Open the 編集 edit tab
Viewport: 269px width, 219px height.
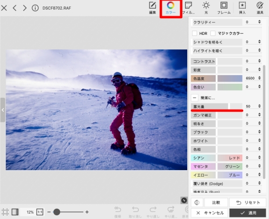(152, 8)
